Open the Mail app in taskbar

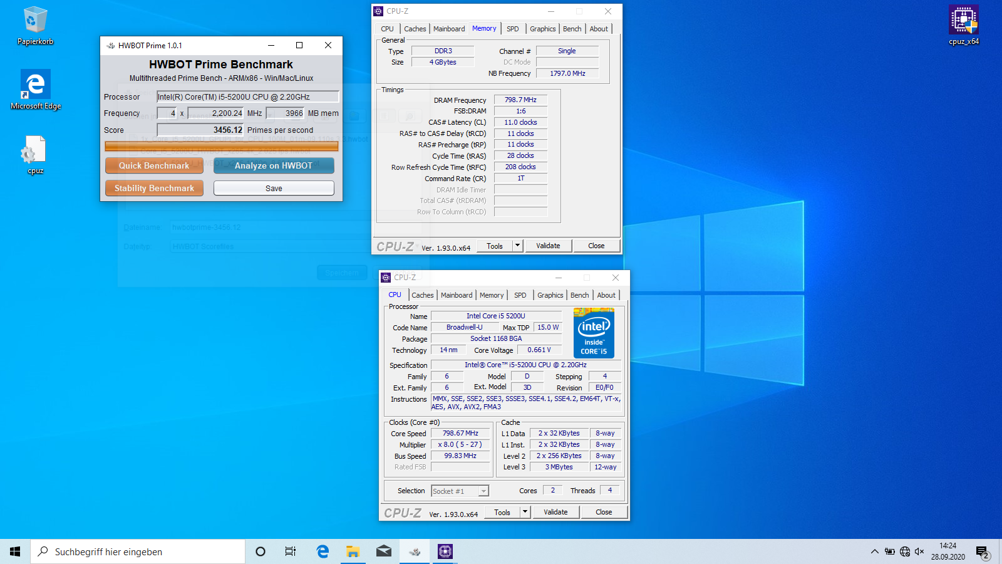pos(384,551)
